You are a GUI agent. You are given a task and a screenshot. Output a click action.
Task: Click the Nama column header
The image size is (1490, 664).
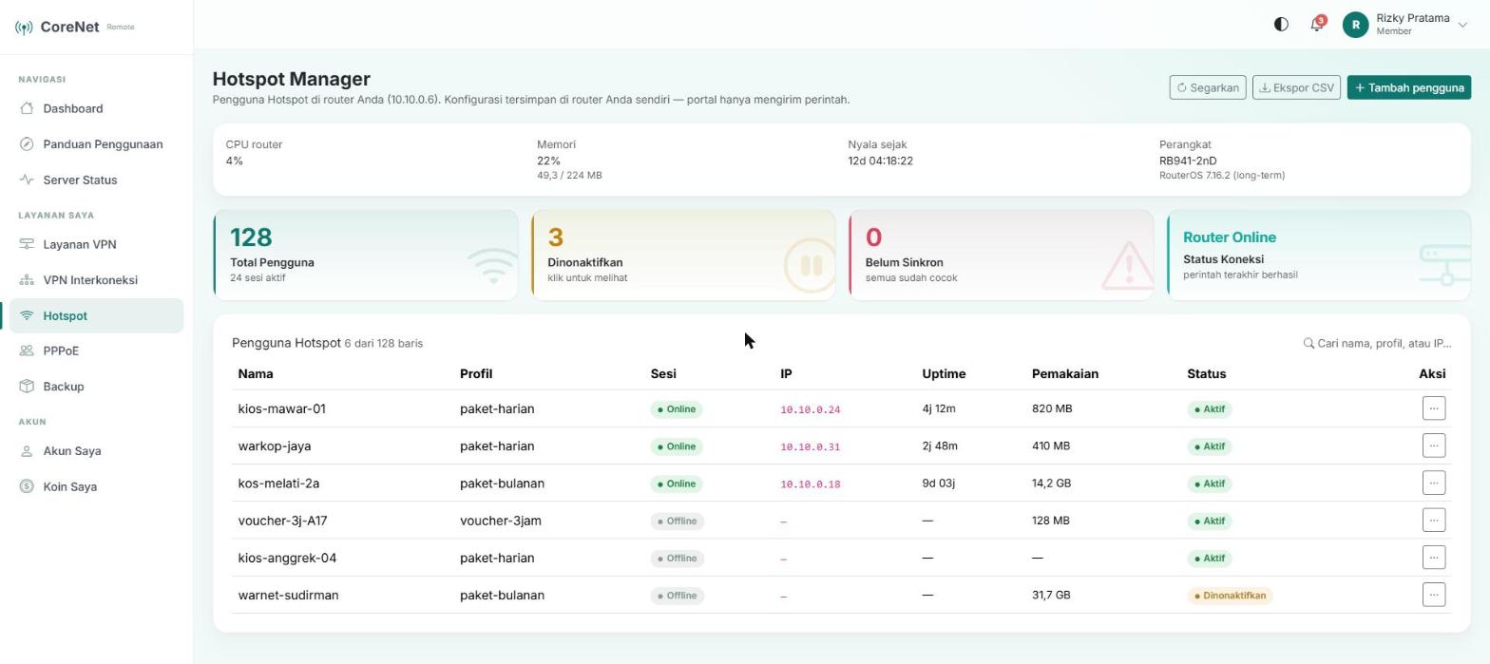[x=256, y=374]
